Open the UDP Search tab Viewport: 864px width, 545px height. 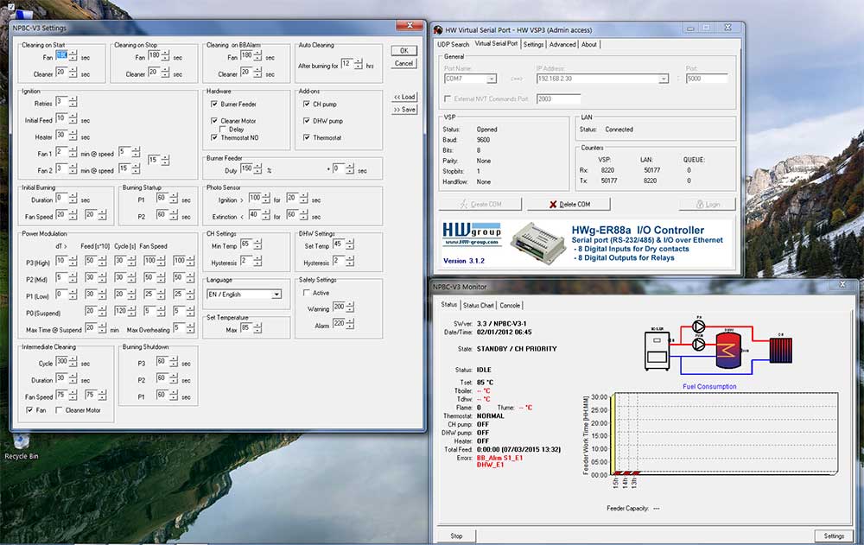(453, 44)
